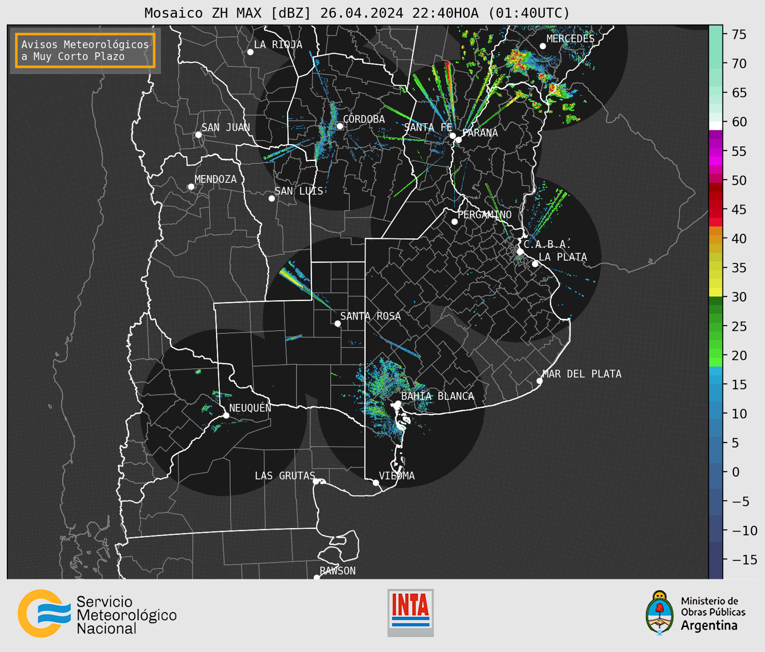Click the INTA logo
Image resolution: width=765 pixels, height=652 pixels.
point(410,613)
